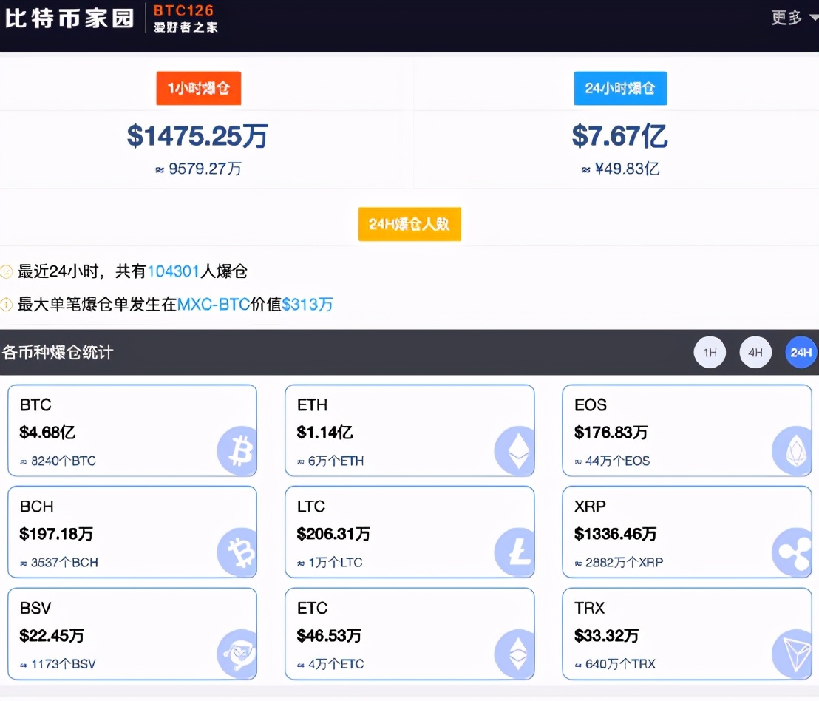This screenshot has width=819, height=701.
Task: Click the $7.67亿 24-hour total
Action: tap(620, 136)
